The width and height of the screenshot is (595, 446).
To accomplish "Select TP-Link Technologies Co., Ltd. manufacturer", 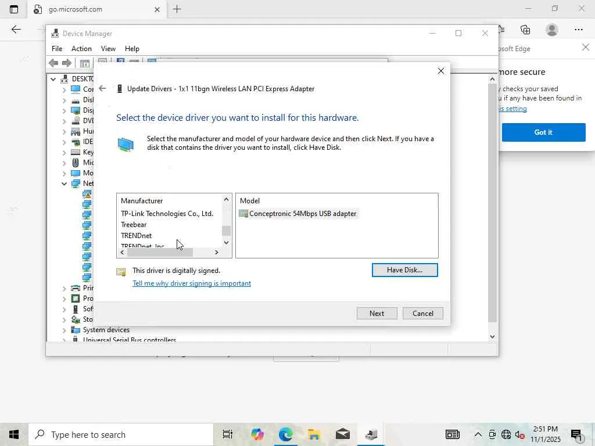I will click(167, 214).
